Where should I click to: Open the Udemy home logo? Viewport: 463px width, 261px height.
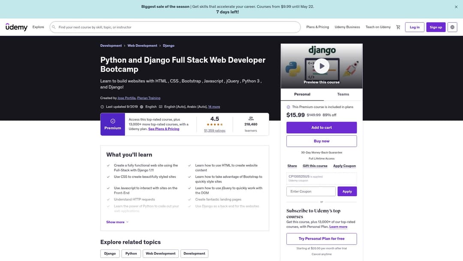point(17,27)
